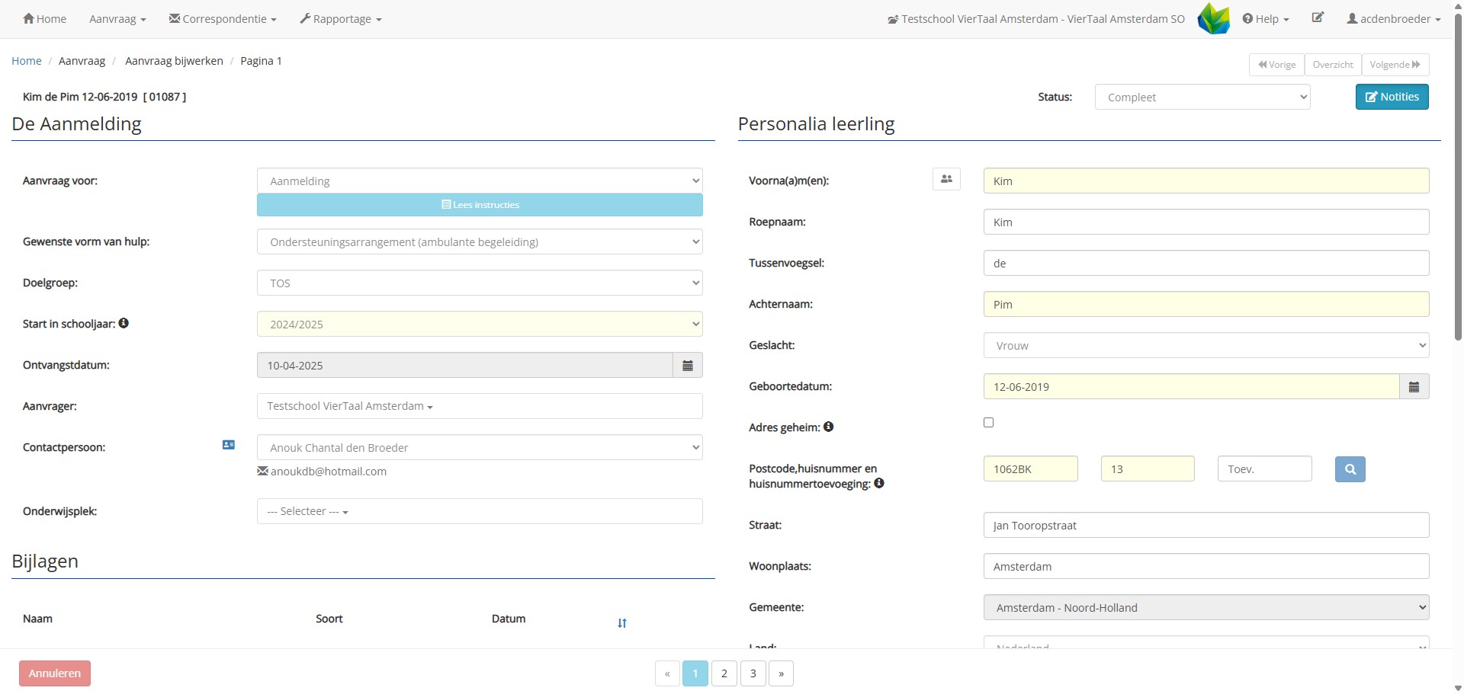The width and height of the screenshot is (1464, 694).
Task: Click the Volgende navigation button
Action: (x=1395, y=65)
